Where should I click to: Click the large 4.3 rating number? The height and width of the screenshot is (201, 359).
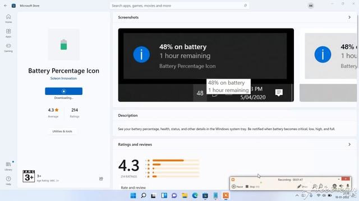128,165
